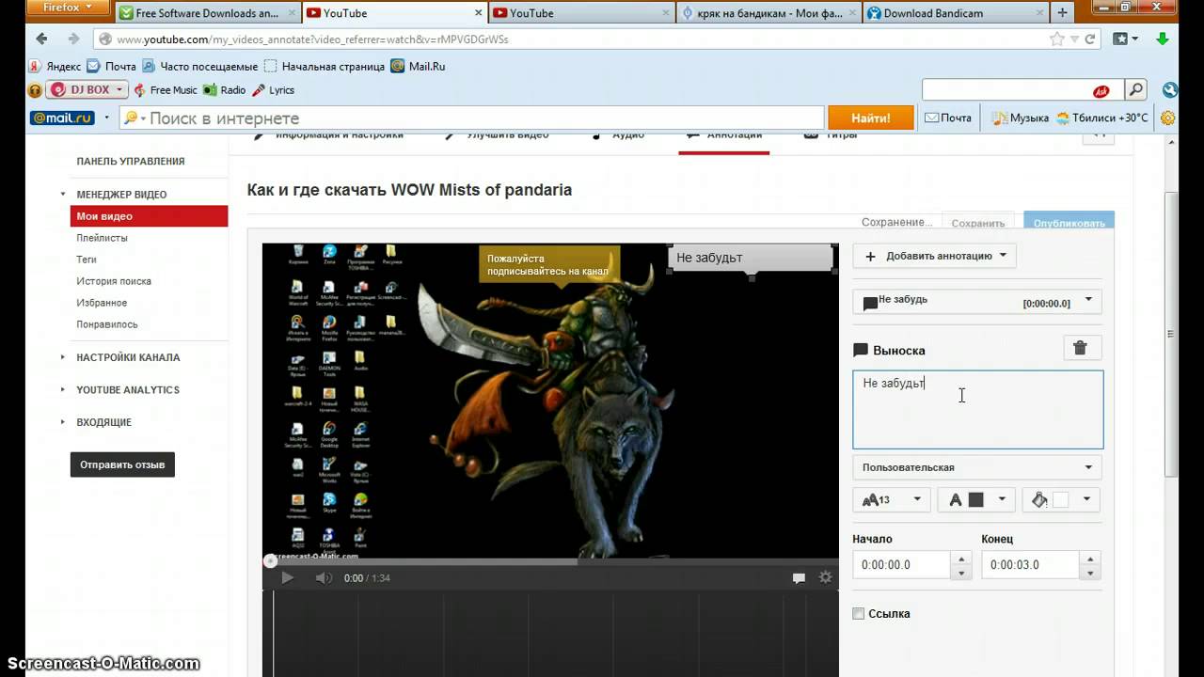Expand Входящие section
Viewport: 1204px width, 677px height.
tap(103, 422)
